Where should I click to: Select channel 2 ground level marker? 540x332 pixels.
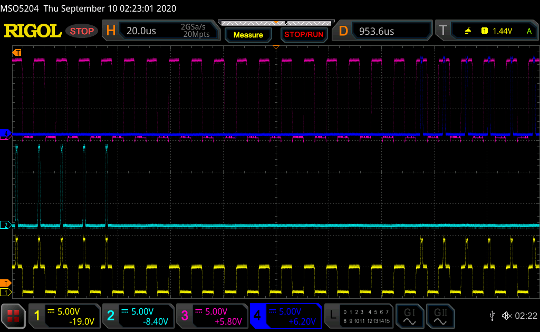(5, 226)
